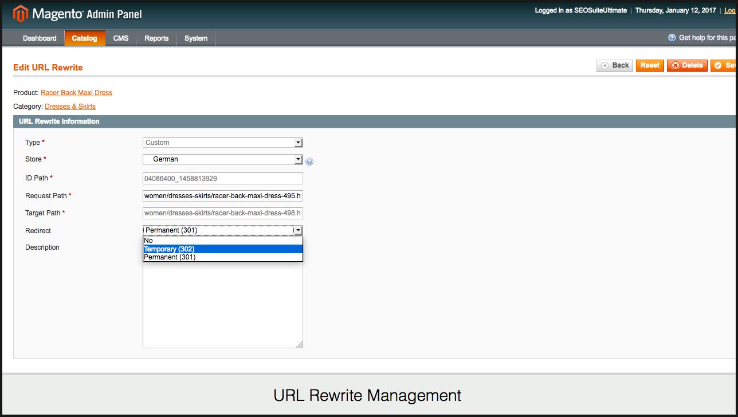
Task: Open the Reports menu
Action: tap(156, 38)
